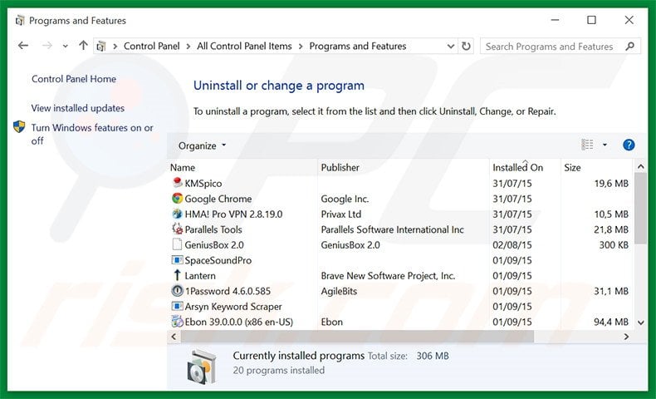Click the Parallels Tools gear icon
Image resolution: width=656 pixels, height=399 pixels.
coord(178,229)
